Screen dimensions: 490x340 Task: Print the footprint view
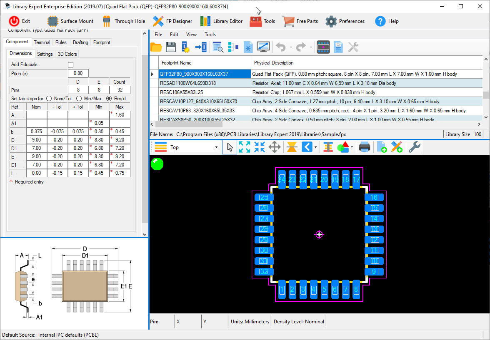point(364,147)
